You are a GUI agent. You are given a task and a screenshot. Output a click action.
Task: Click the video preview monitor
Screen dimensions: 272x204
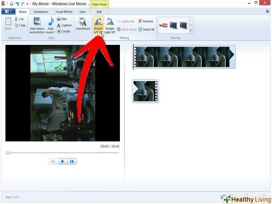(x=63, y=93)
